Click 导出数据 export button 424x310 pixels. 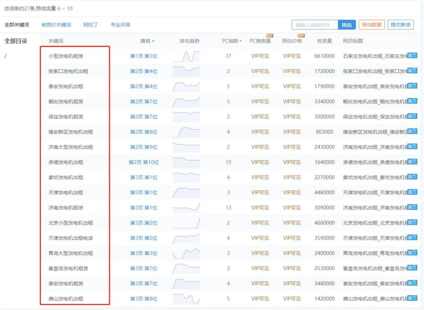pos(371,25)
